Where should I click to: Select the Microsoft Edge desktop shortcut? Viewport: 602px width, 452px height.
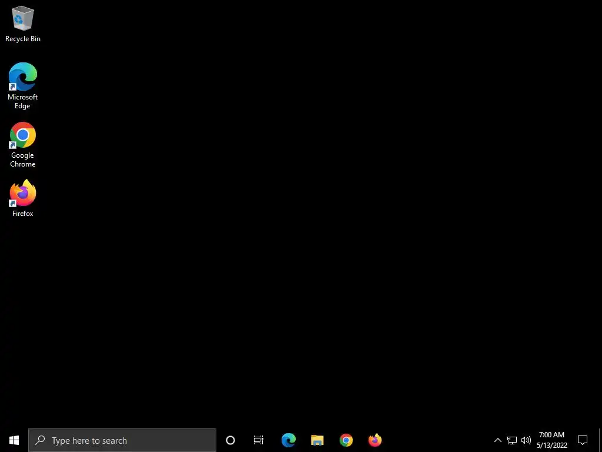click(x=23, y=86)
